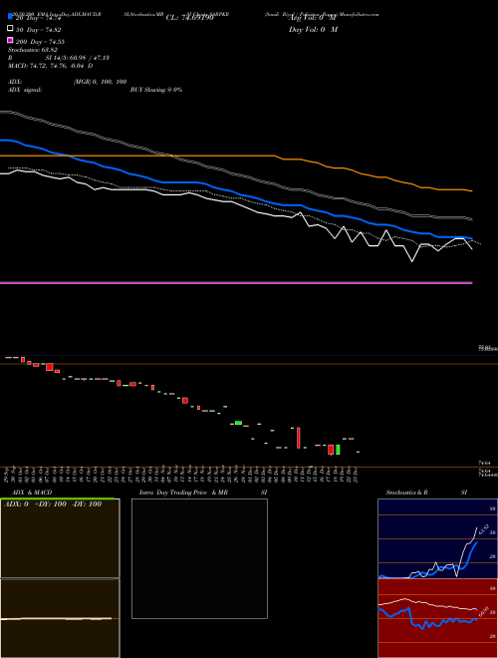
Task: Click the bright green candlestick near 18 Dec
Action: pyautogui.click(x=338, y=450)
